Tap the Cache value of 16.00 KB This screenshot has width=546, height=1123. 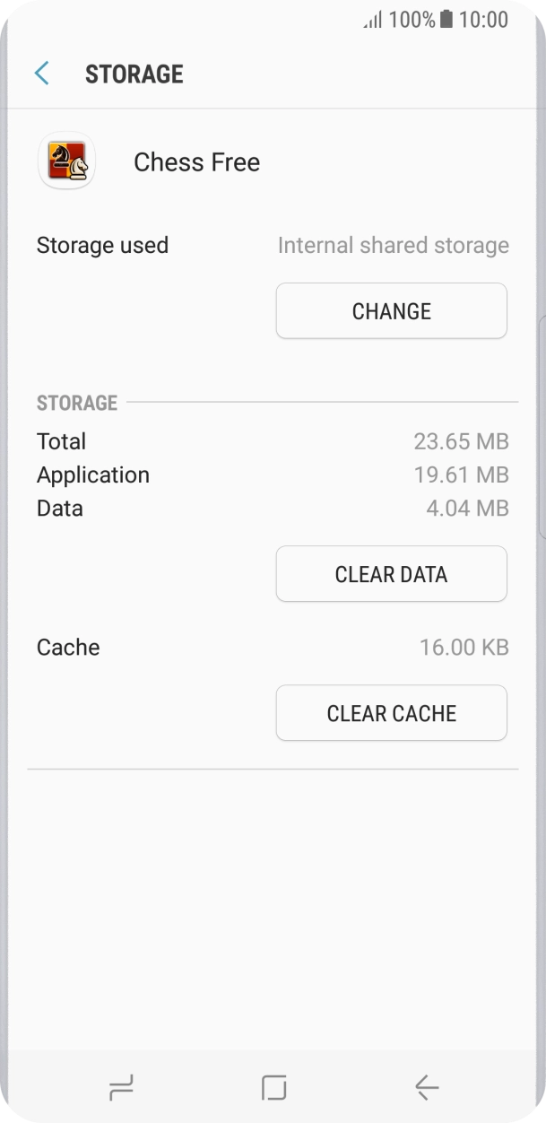464,647
